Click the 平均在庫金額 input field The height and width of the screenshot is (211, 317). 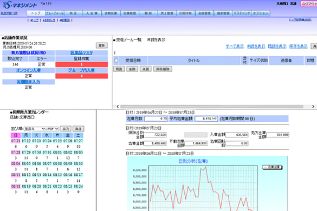(206, 118)
